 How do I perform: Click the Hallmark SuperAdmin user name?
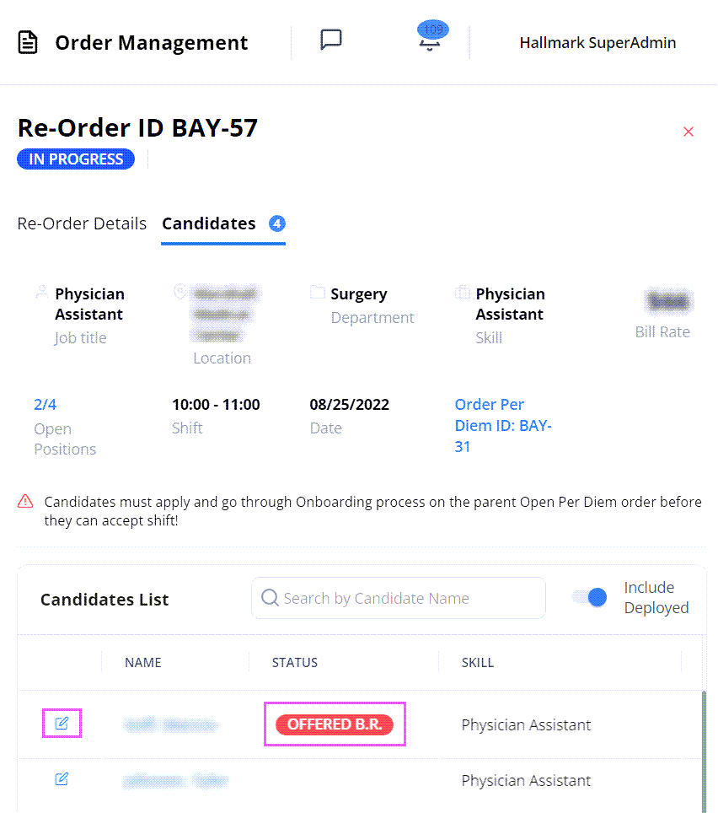(597, 42)
